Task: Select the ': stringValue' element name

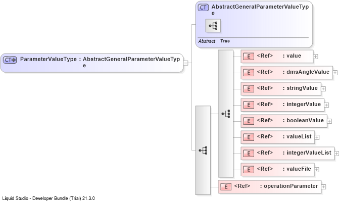Action: coord(300,88)
